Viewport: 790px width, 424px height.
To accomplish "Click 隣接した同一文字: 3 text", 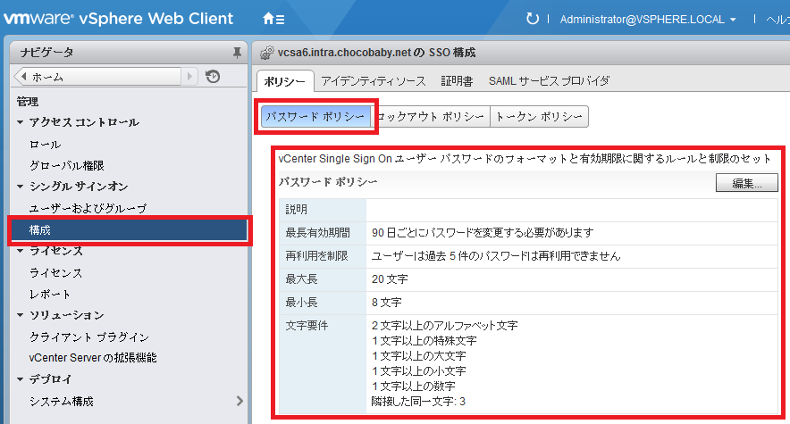I will tap(418, 402).
